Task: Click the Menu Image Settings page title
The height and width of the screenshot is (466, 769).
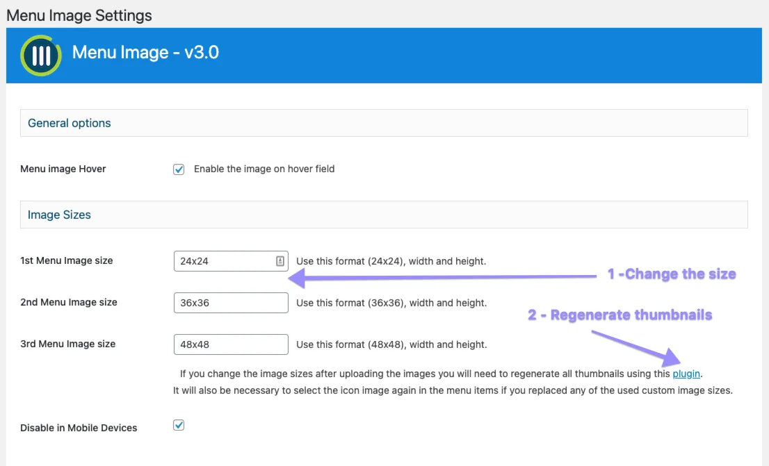Action: [x=79, y=15]
